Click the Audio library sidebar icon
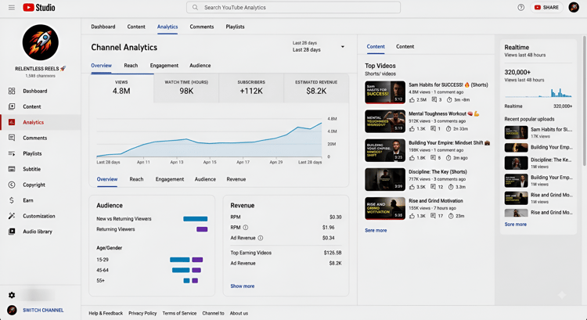 pyautogui.click(x=12, y=232)
